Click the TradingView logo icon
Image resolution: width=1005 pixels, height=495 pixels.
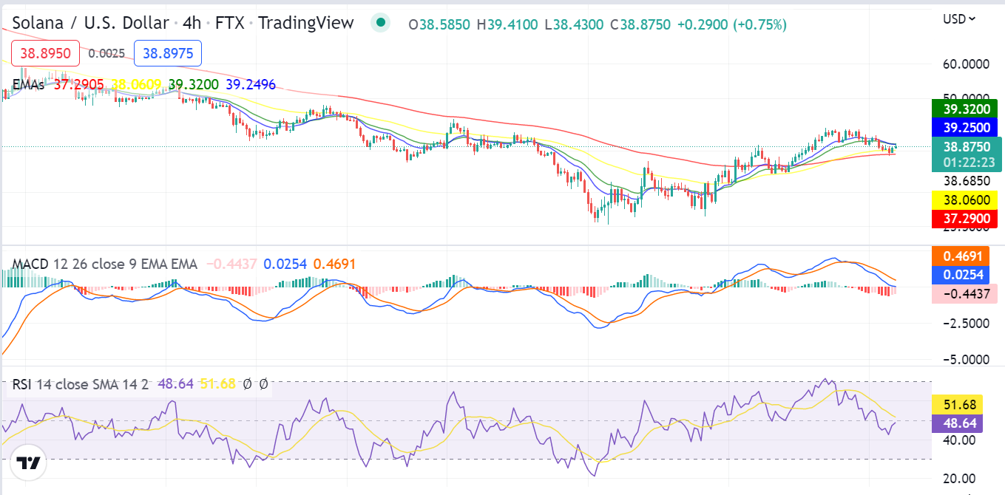point(29,463)
